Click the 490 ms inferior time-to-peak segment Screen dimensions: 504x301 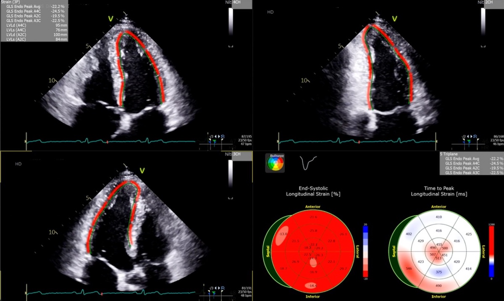[438, 286]
